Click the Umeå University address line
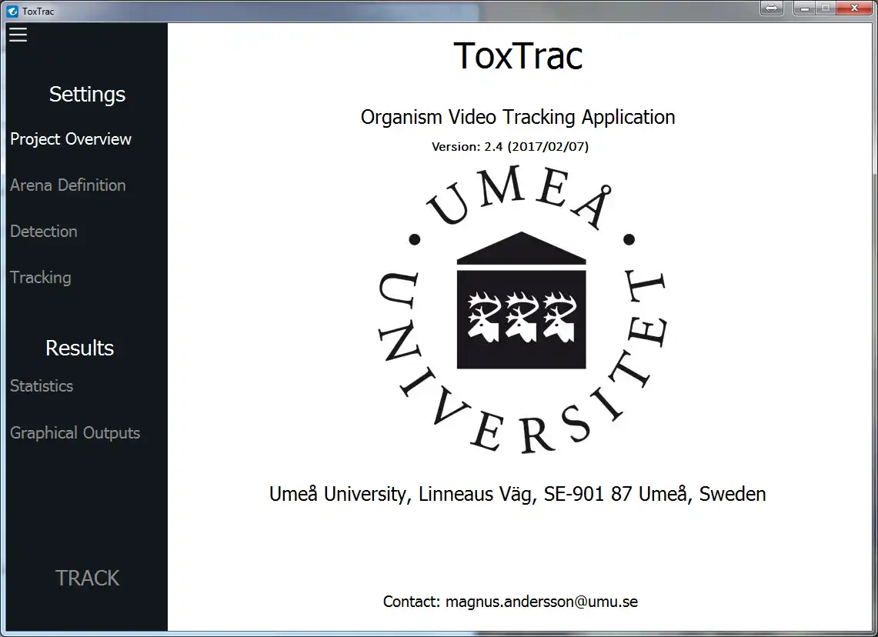The height and width of the screenshot is (637, 878). pyautogui.click(x=517, y=494)
